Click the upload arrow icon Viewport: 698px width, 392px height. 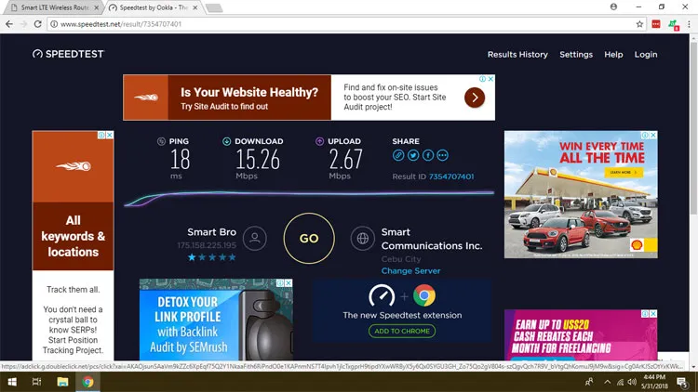(x=319, y=141)
